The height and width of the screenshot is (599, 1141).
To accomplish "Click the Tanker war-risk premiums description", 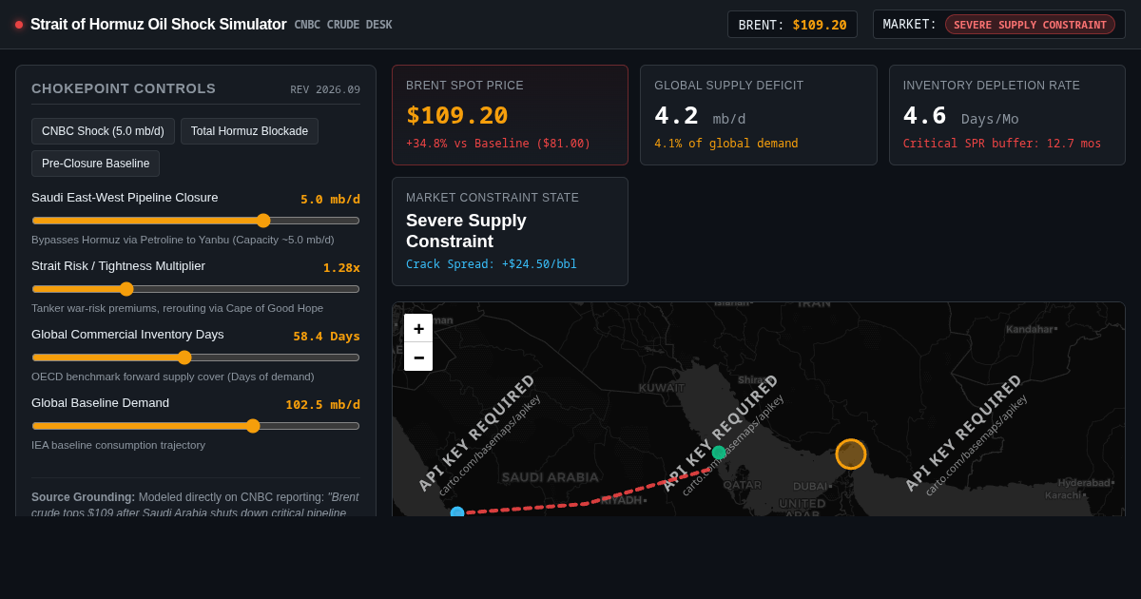I will (x=177, y=308).
